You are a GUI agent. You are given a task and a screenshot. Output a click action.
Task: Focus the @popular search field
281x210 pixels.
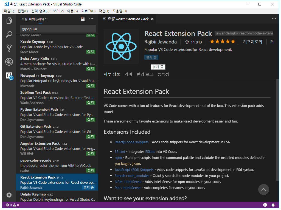58,29
